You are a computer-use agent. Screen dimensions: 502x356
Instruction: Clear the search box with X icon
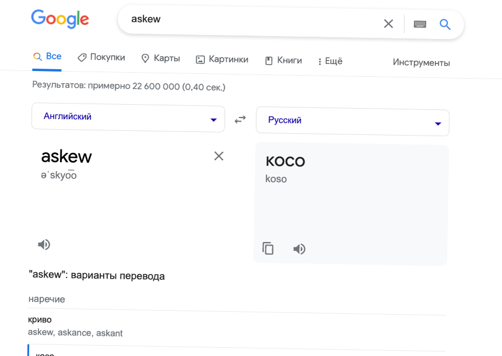click(x=388, y=23)
